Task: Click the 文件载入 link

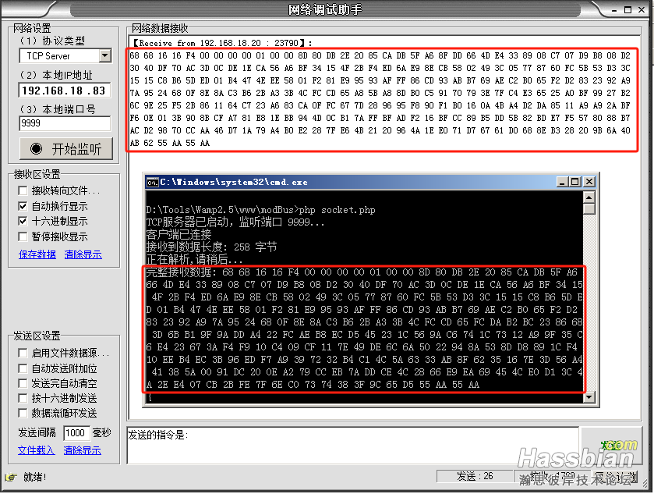Action: pyautogui.click(x=37, y=450)
